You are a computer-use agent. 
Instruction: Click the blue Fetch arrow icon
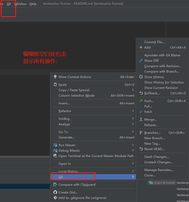(x=141, y=112)
